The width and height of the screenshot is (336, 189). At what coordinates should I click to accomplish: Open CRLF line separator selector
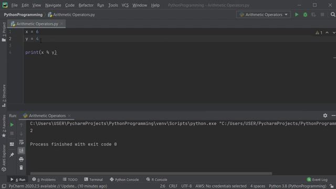tap(173, 186)
